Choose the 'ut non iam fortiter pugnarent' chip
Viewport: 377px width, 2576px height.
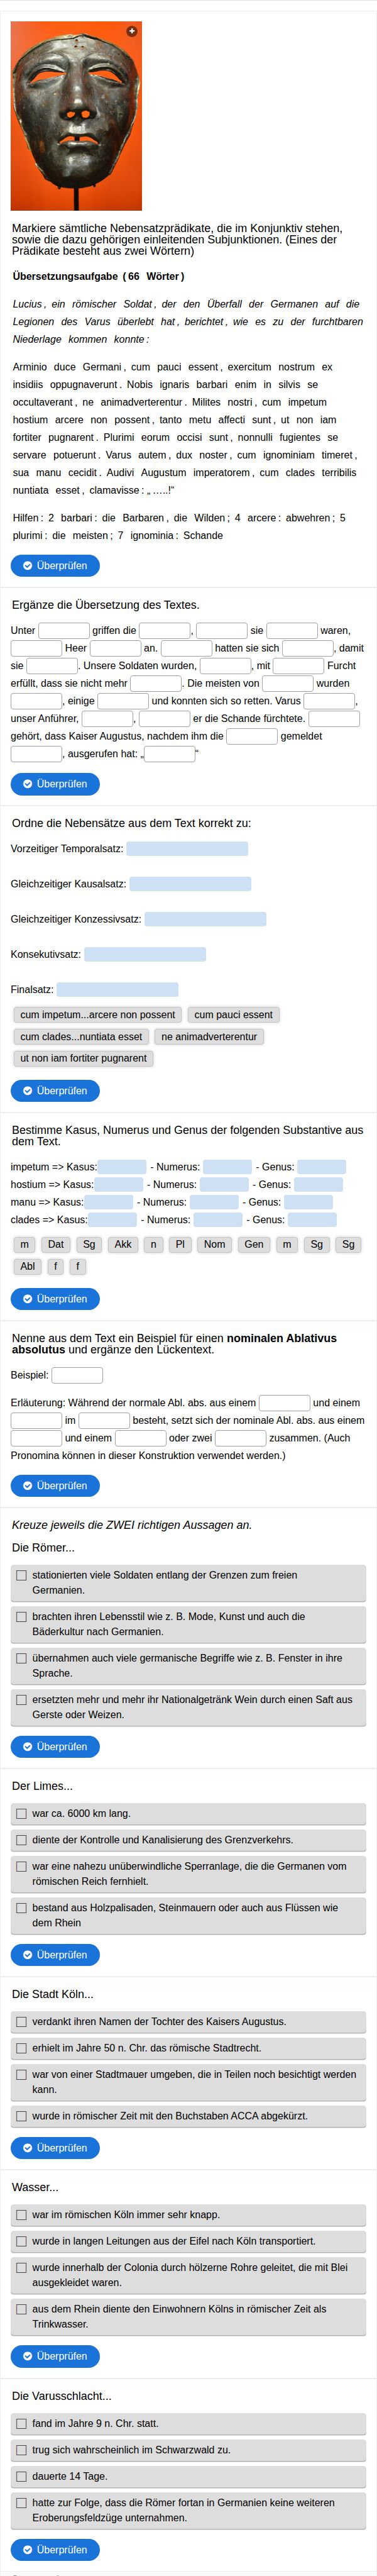(x=83, y=1058)
